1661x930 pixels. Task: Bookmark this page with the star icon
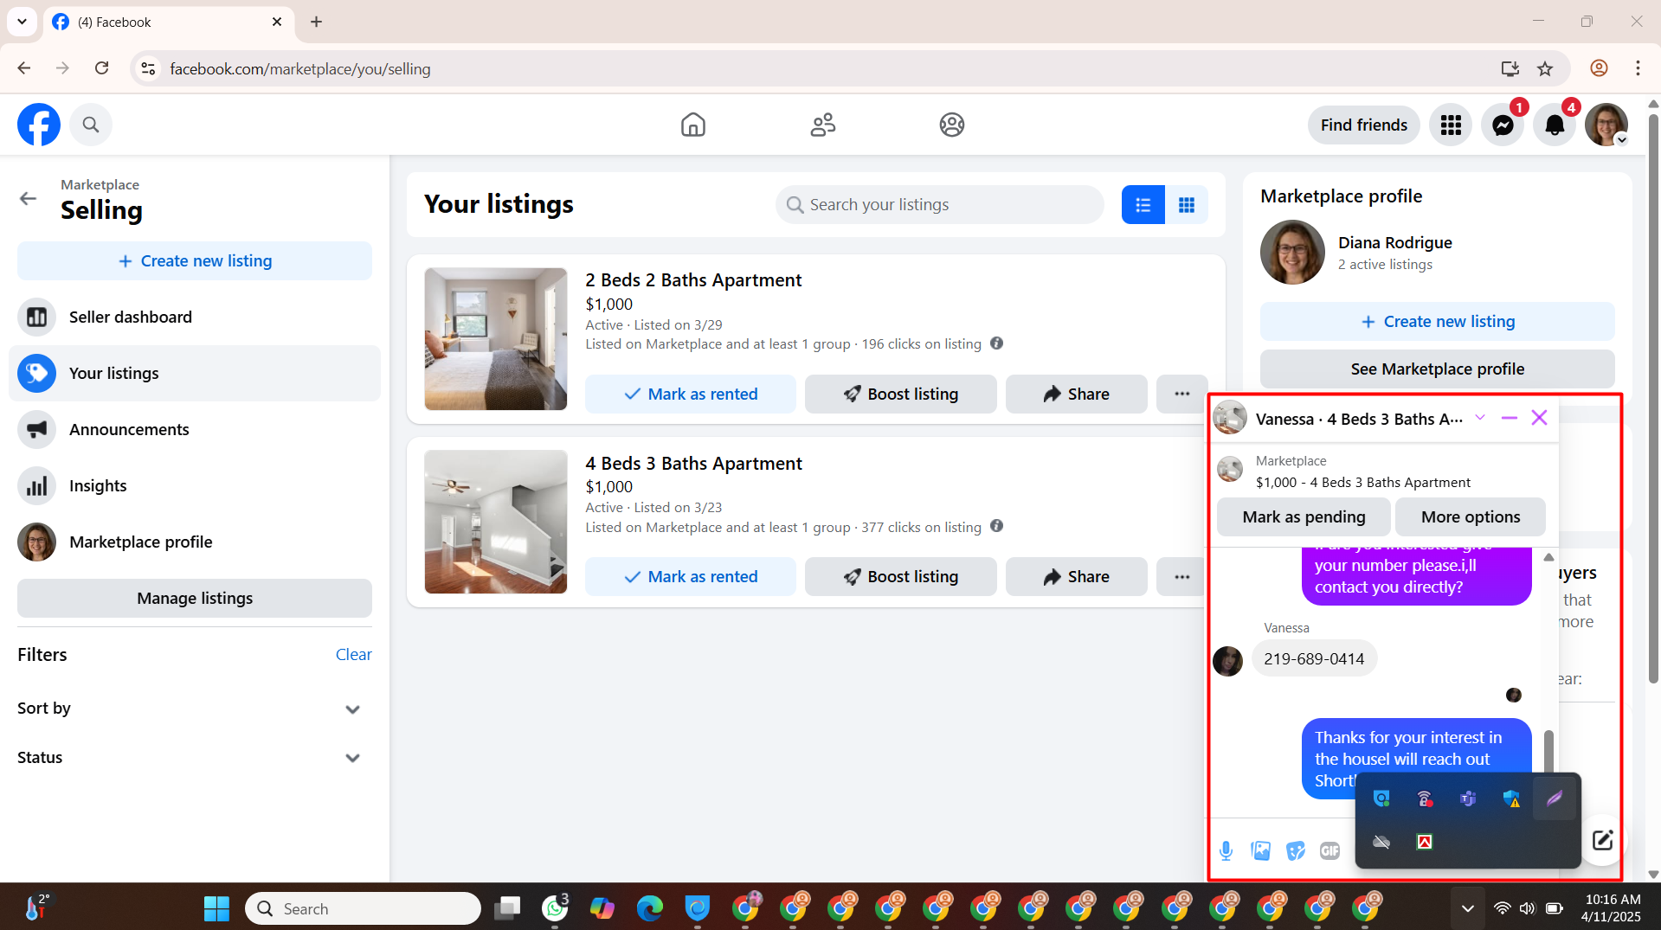1545,69
